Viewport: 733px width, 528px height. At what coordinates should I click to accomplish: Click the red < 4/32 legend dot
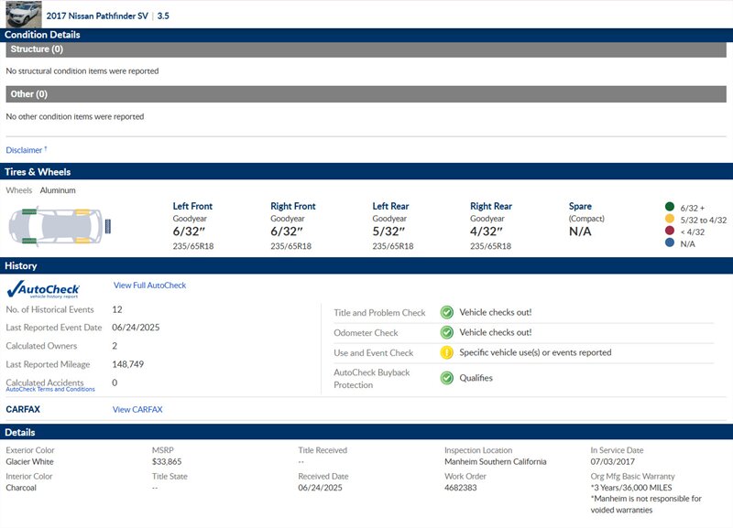point(670,231)
